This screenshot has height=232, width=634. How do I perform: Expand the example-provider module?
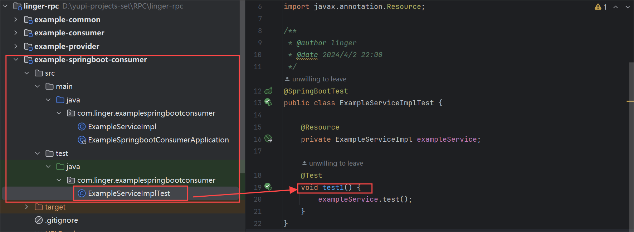16,46
